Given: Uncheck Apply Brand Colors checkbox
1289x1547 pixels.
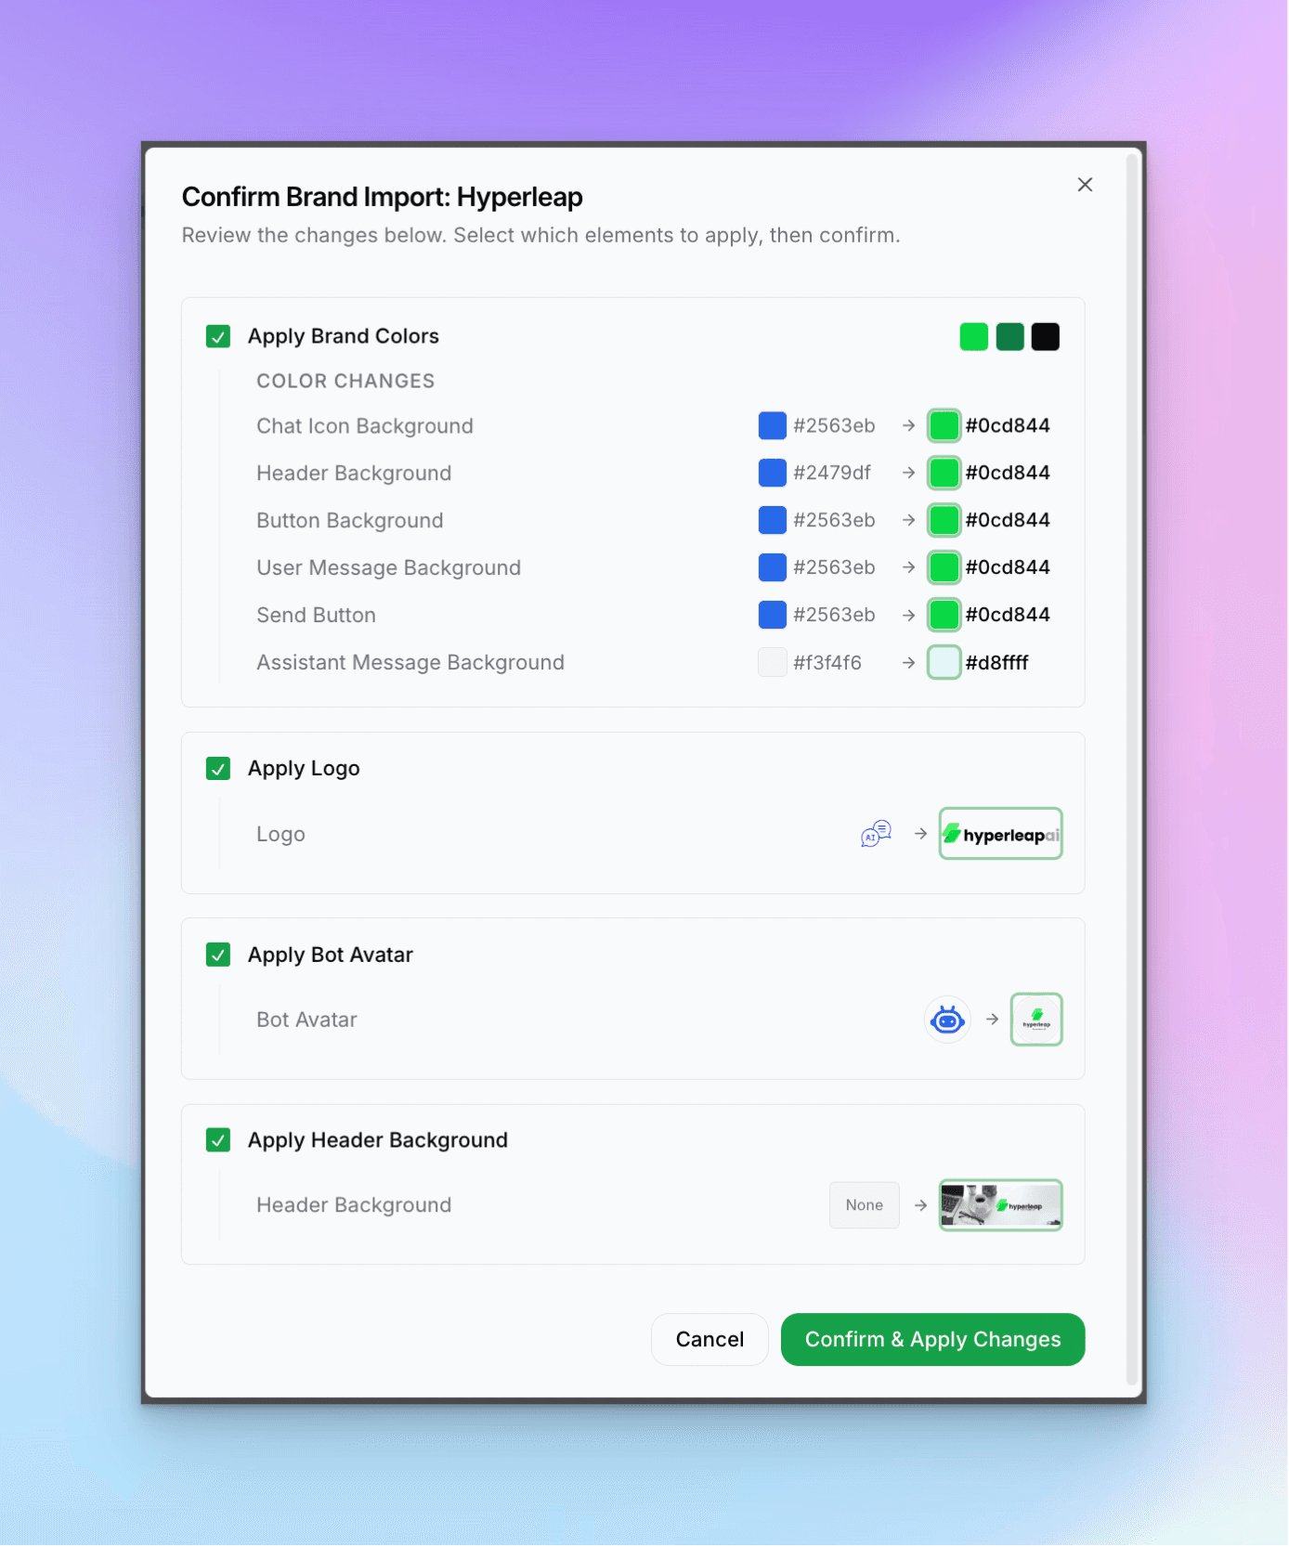Looking at the screenshot, I should point(218,336).
